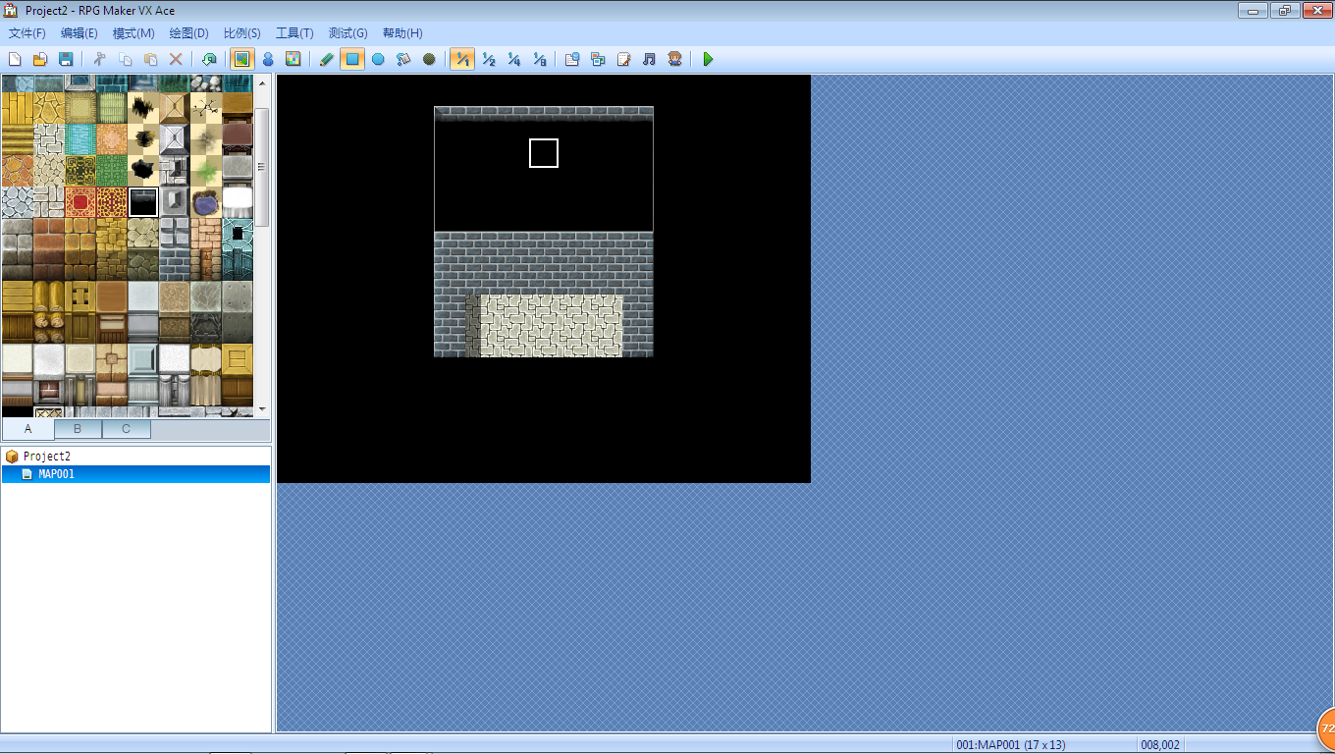Viewport: 1335px width, 754px height.
Task: Switch to Event mode person icon
Action: click(267, 59)
